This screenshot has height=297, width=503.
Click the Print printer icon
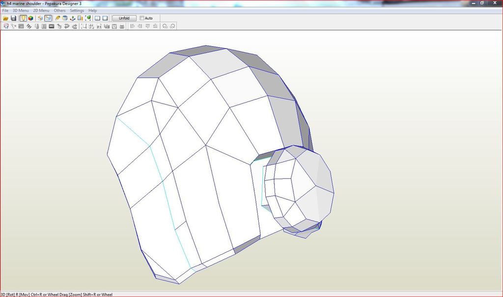coord(122,27)
